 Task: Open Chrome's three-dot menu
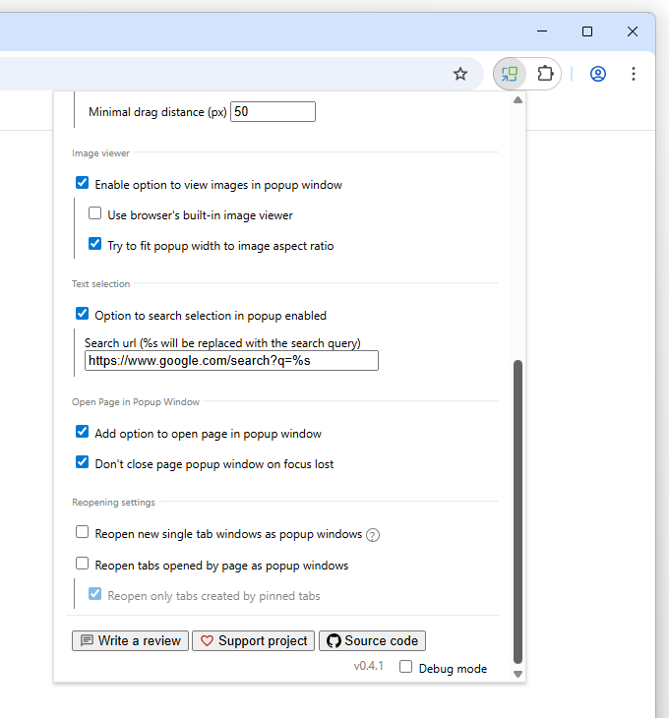[634, 74]
